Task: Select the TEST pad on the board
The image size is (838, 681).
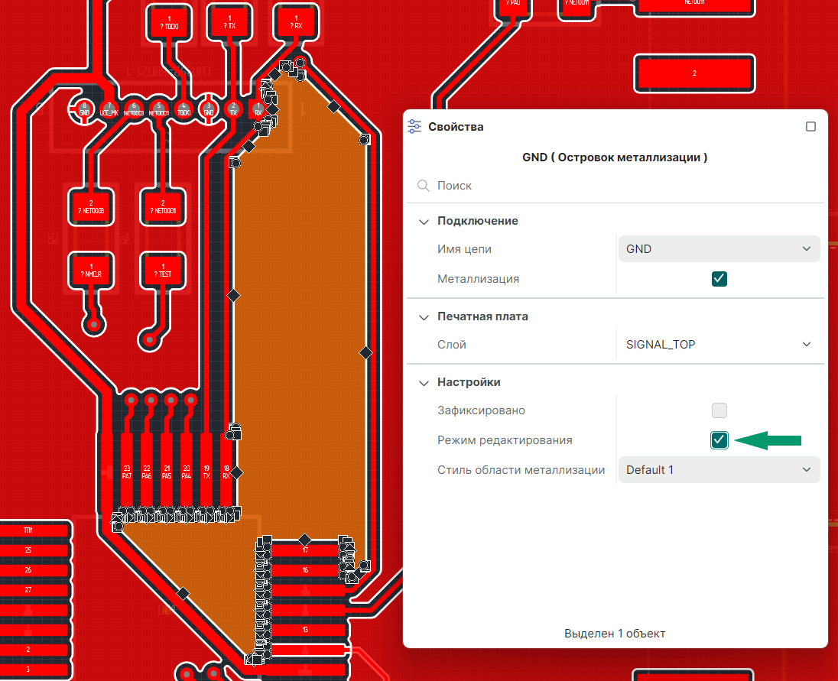Action: (x=164, y=270)
